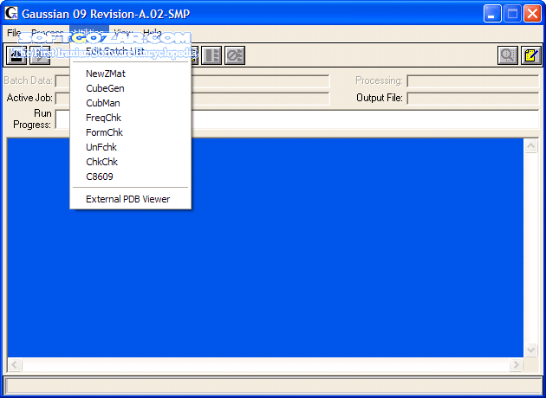The width and height of the screenshot is (546, 398).
Task: Close the Gaussian 09 window
Action: point(533,14)
